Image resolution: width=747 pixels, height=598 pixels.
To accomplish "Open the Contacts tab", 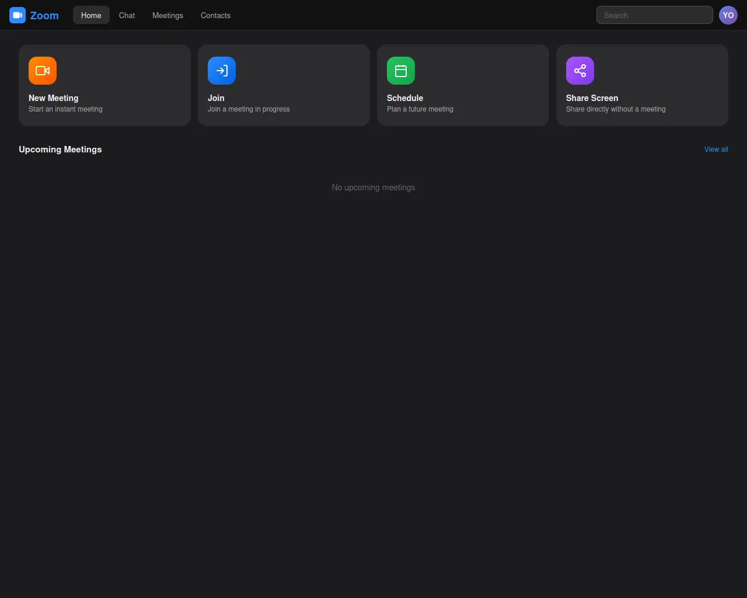I will point(215,15).
